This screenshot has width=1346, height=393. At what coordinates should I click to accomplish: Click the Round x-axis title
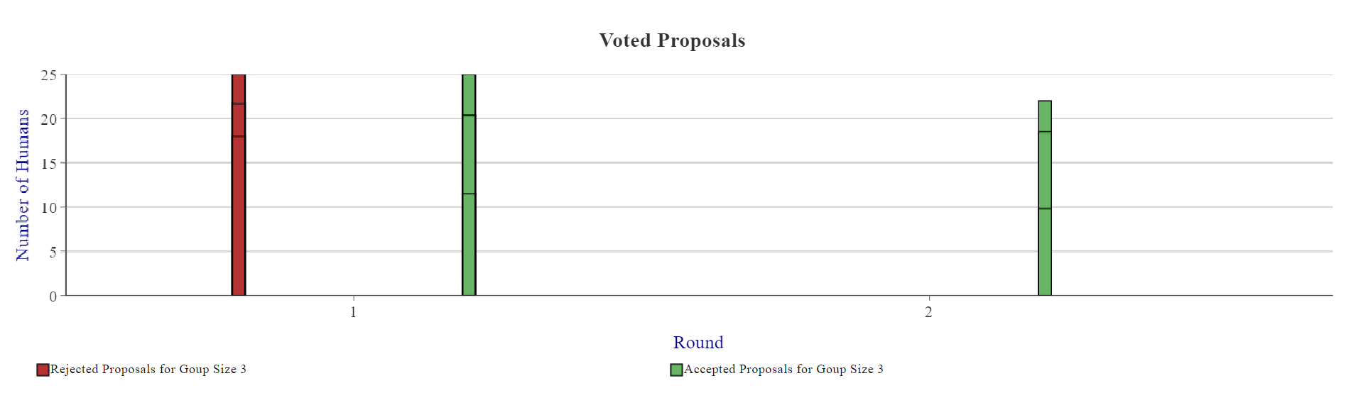[698, 343]
